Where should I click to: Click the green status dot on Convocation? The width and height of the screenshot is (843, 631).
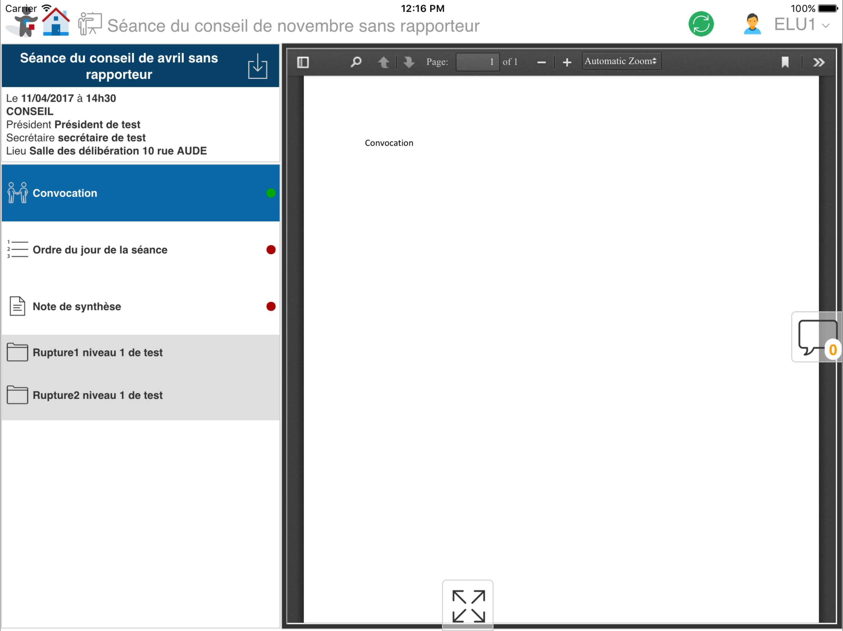point(271,193)
